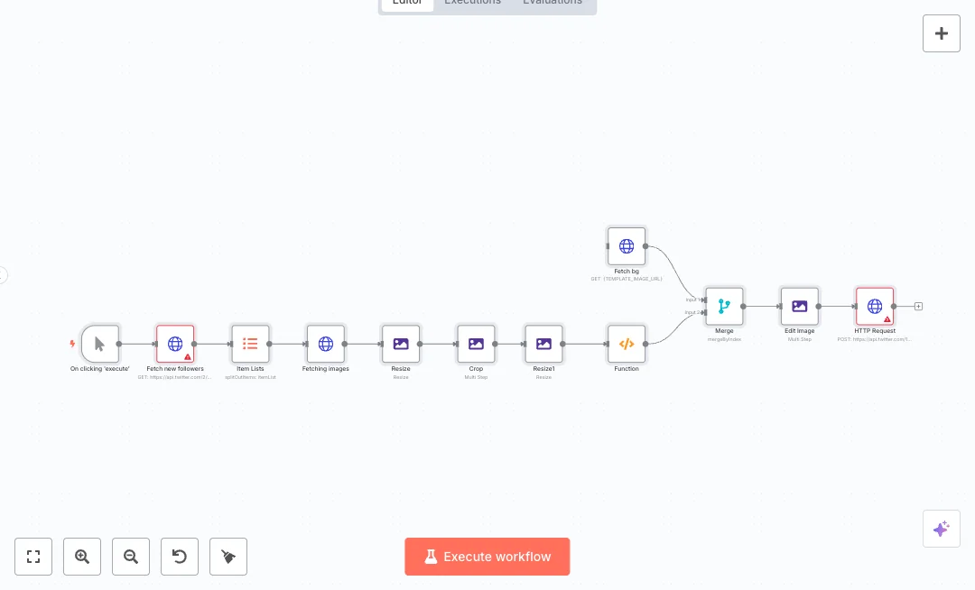The height and width of the screenshot is (590, 975).
Task: Select the Edit Image node
Action: coord(799,307)
